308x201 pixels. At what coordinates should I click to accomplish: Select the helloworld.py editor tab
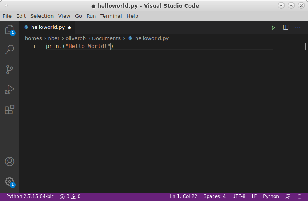[x=47, y=27]
